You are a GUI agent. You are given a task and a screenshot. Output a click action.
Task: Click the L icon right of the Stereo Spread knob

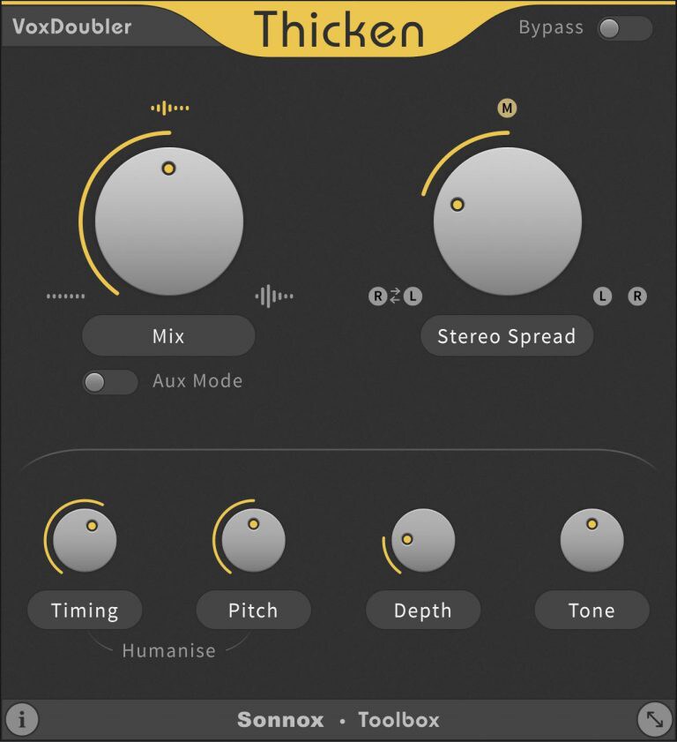[x=602, y=296]
